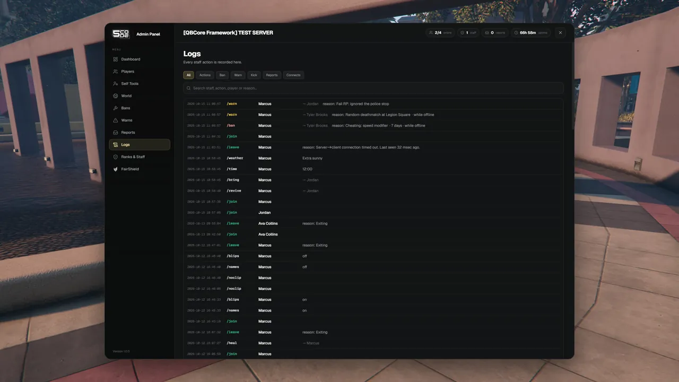Screen dimensions: 679x382
Task: Open the Players page icon
Action: point(116,72)
